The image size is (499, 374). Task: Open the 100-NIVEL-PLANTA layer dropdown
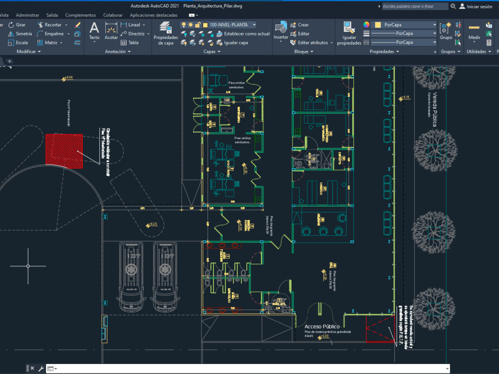(x=253, y=24)
